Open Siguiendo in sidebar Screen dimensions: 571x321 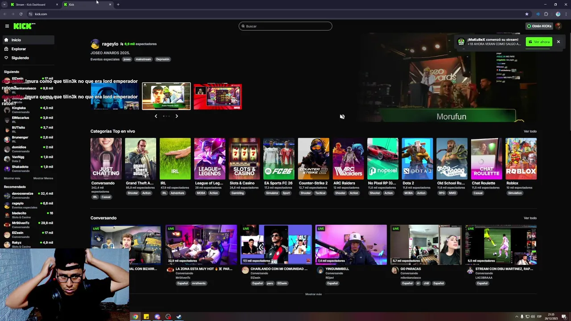[x=28, y=58]
